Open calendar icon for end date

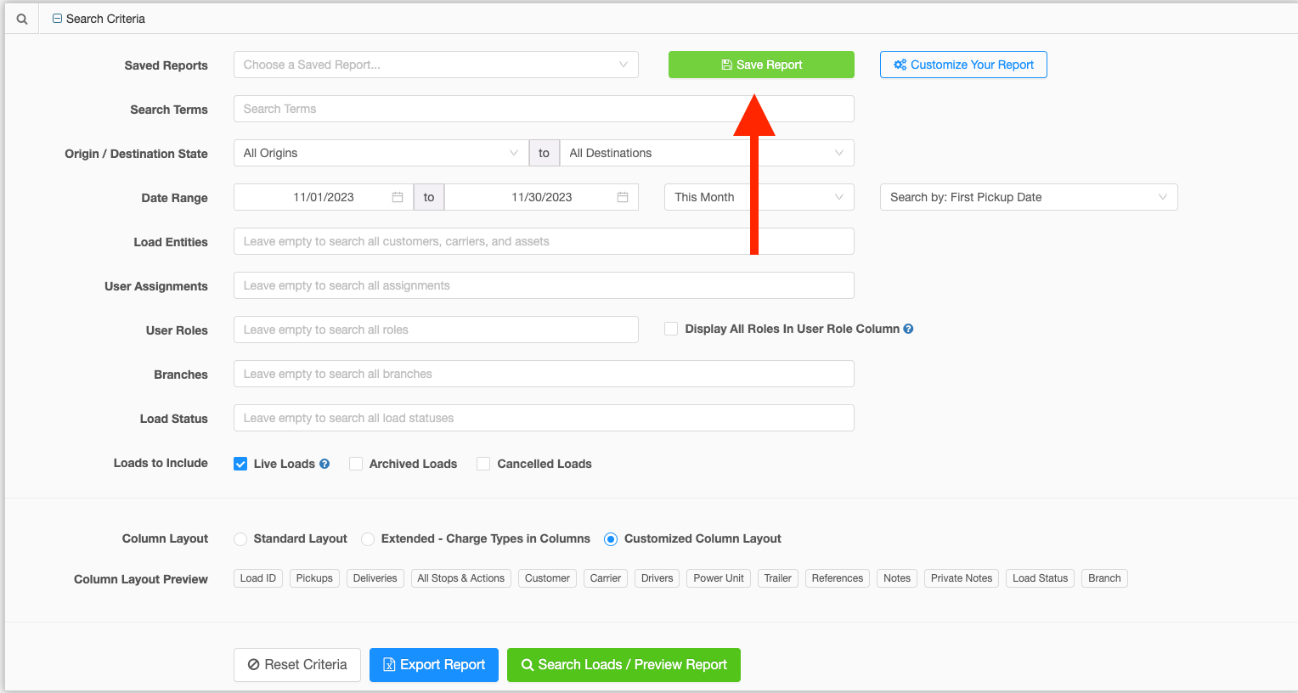tap(623, 197)
